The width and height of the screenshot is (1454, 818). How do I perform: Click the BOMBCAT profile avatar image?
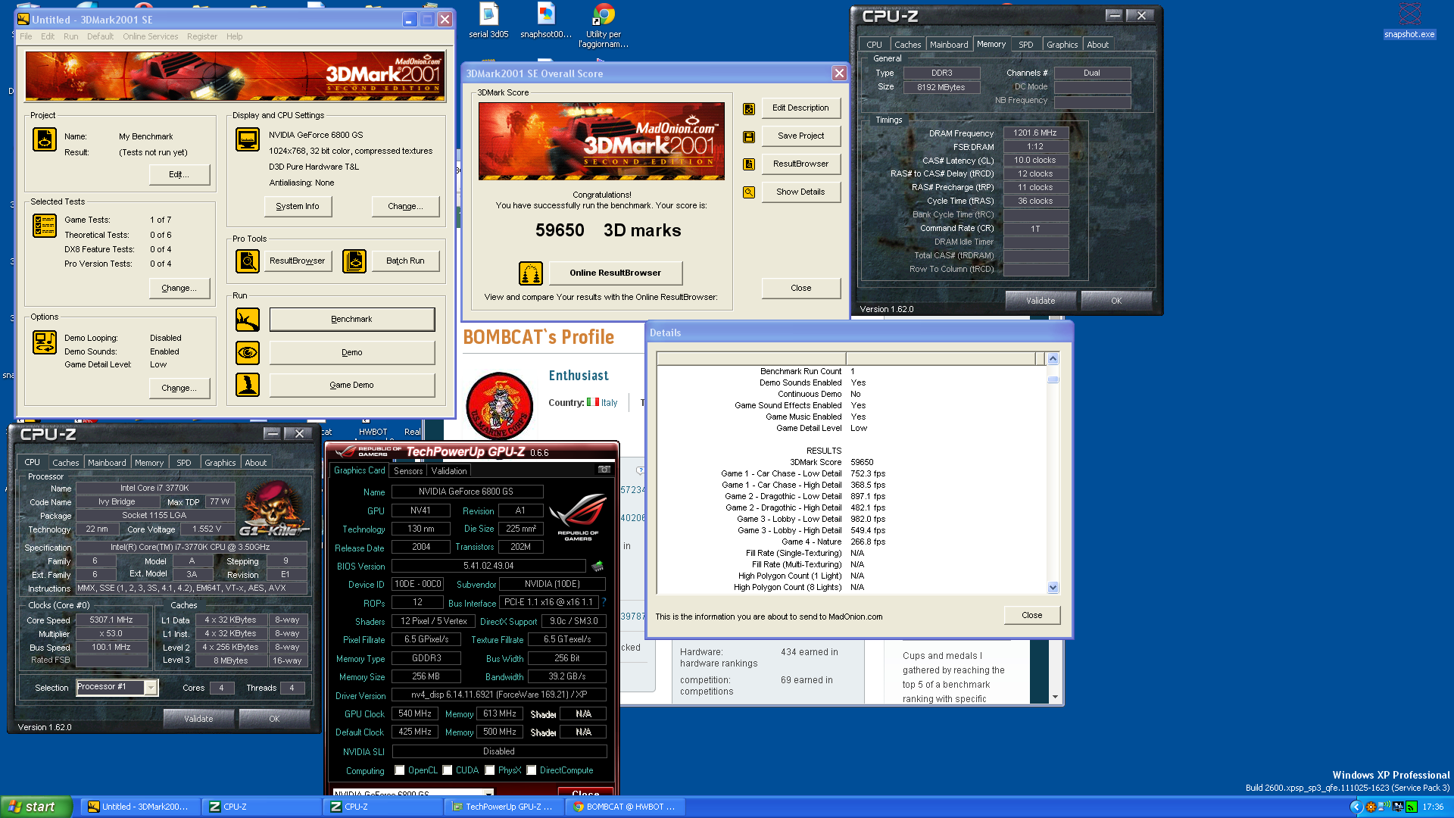500,405
